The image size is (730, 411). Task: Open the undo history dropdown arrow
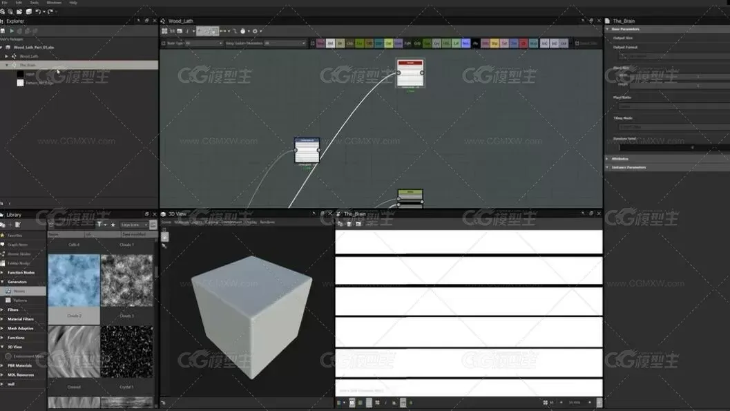[x=44, y=12]
